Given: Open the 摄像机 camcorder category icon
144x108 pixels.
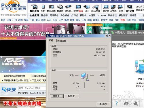Looking at the screenshot, I should (60, 7).
